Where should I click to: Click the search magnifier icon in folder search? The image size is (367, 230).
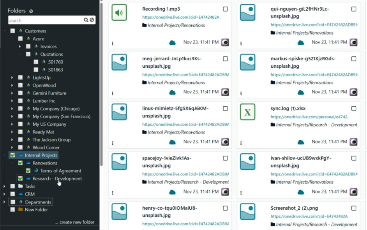pyautogui.click(x=86, y=20)
